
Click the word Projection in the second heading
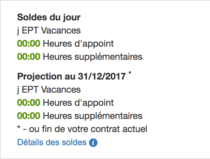point(36,76)
